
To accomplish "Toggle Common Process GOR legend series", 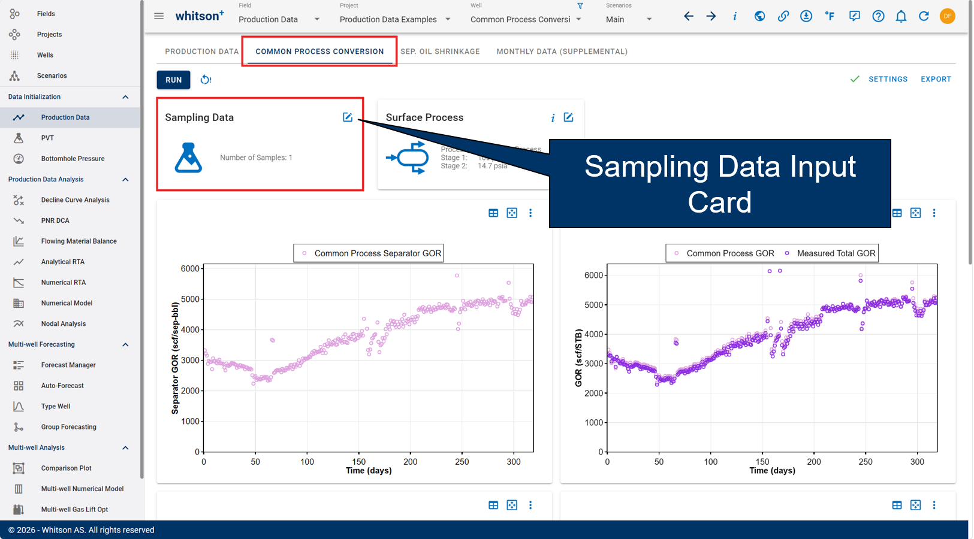I will tap(723, 253).
